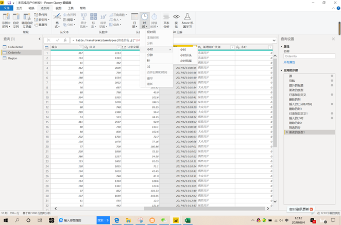
Task: Cancel the formula edit with X icon
Action: tap(48, 40)
